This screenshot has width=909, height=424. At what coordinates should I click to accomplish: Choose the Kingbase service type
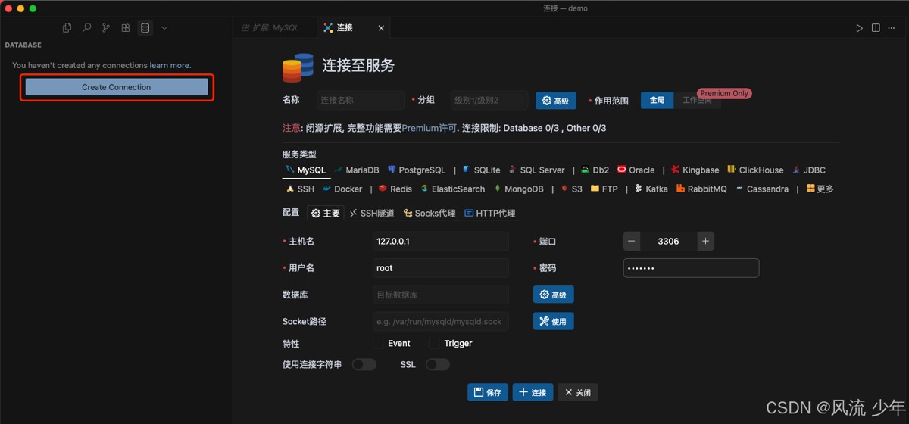(x=695, y=170)
